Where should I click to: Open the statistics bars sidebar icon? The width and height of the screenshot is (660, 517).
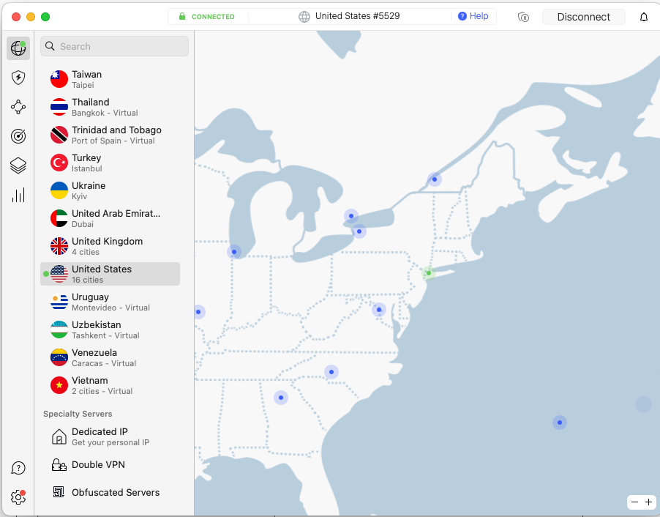(x=18, y=195)
